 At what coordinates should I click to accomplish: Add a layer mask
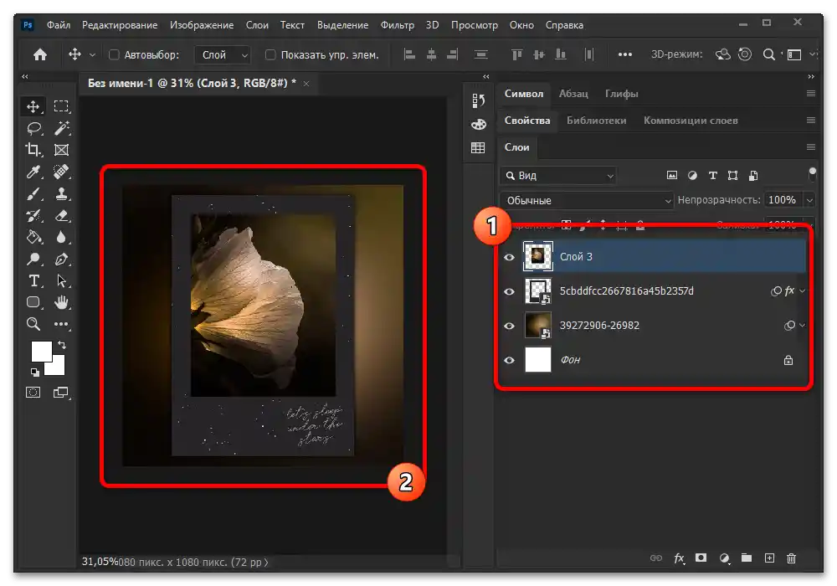701,558
